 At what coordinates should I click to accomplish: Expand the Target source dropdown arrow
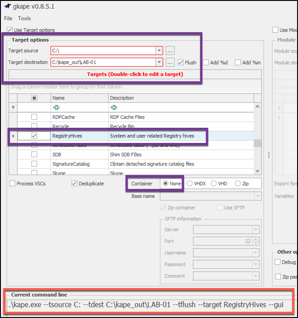159,50
